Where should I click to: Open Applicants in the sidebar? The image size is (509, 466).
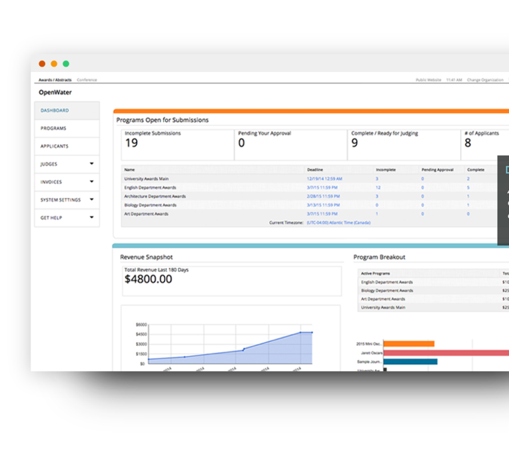55,146
